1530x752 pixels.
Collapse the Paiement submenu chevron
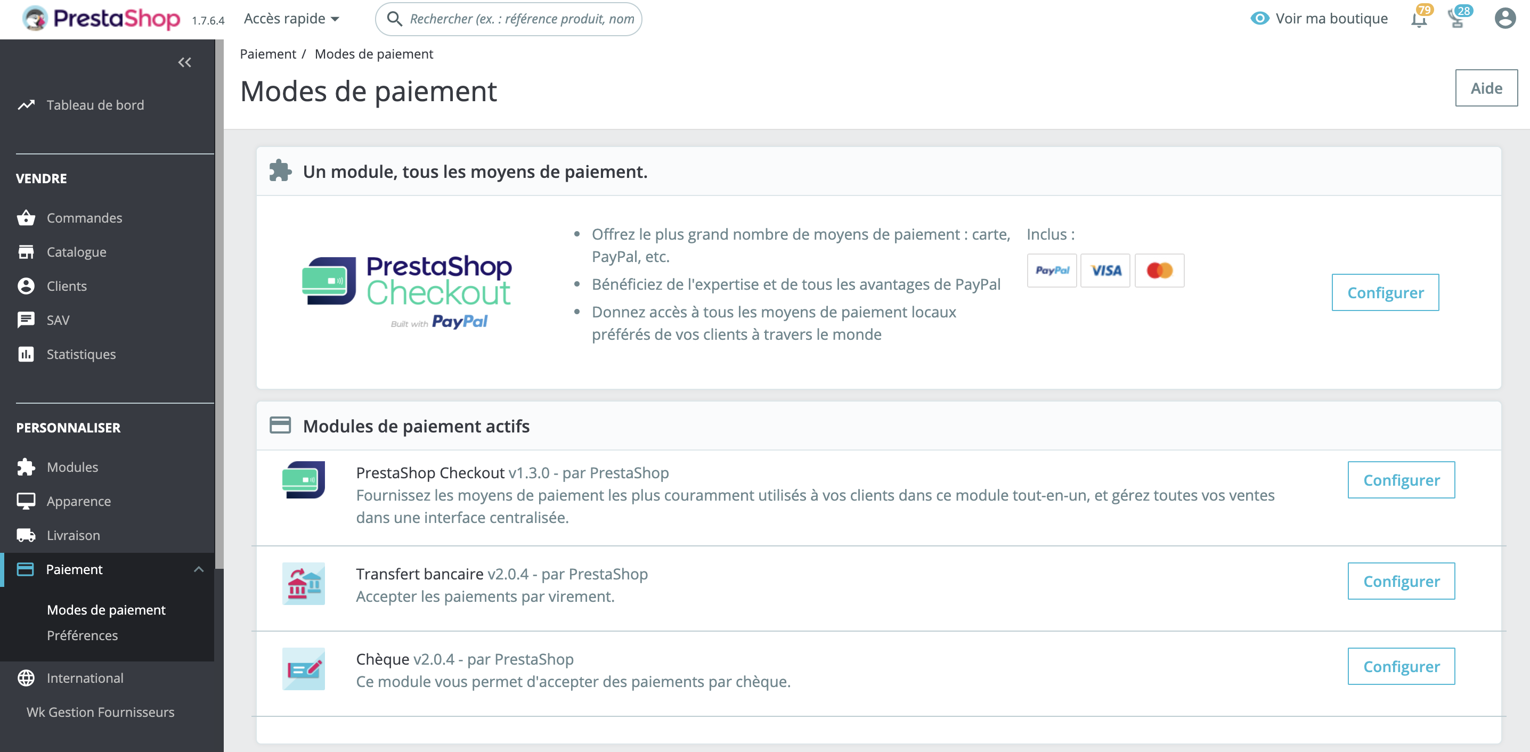(x=199, y=569)
